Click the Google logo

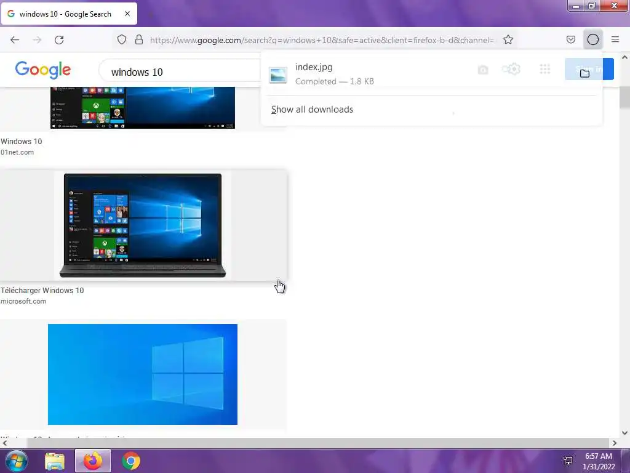pyautogui.click(x=43, y=70)
